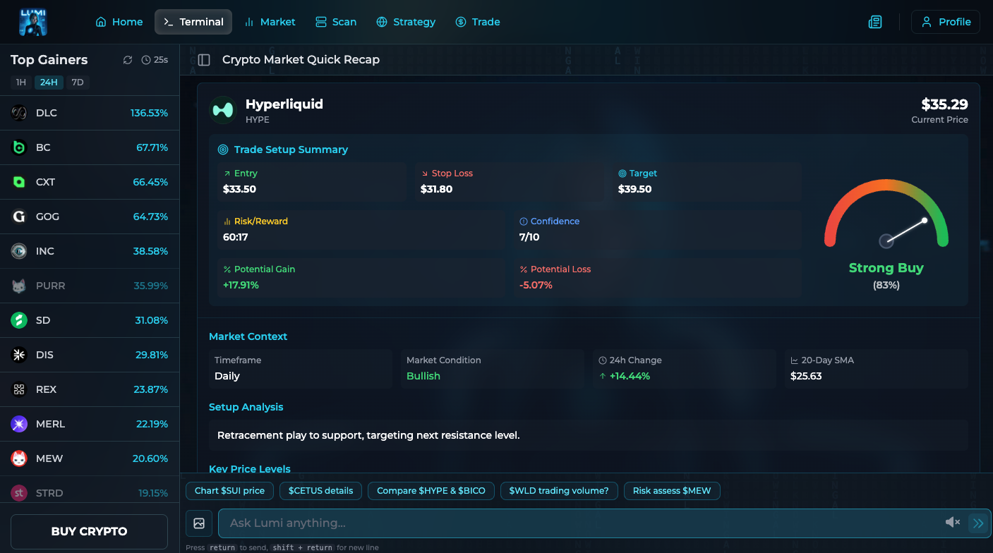Screen dimensions: 993x553
Task: Select BC 67.71% gain value
Action: tap(152, 147)
